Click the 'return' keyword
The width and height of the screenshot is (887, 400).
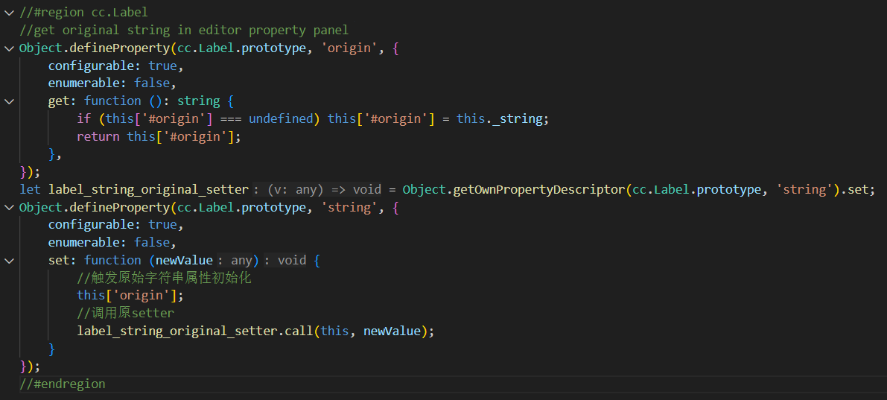(98, 136)
